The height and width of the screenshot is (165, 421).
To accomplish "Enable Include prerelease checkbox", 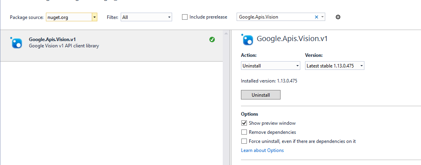I will pos(185,17).
